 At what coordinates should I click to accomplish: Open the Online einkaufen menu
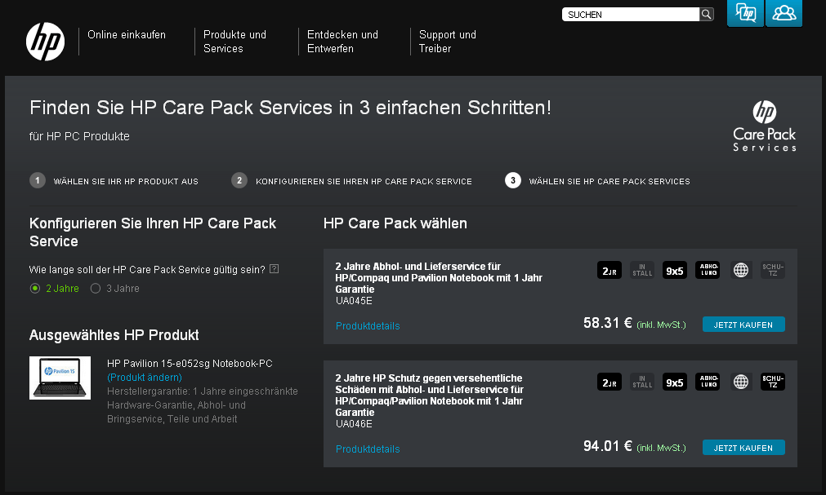pos(127,35)
